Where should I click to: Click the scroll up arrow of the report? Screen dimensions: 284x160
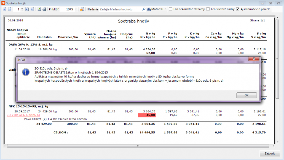[x=277, y=18]
